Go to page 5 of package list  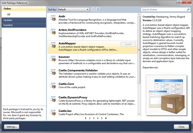click(102, 118)
